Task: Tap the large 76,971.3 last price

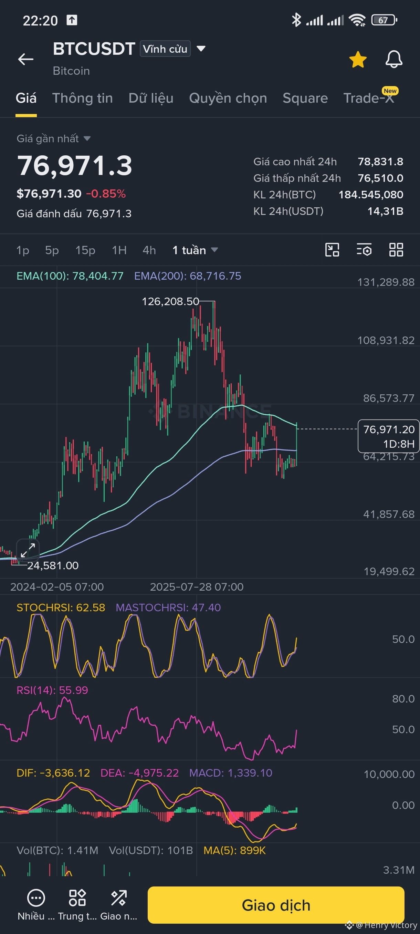Action: pyautogui.click(x=75, y=166)
